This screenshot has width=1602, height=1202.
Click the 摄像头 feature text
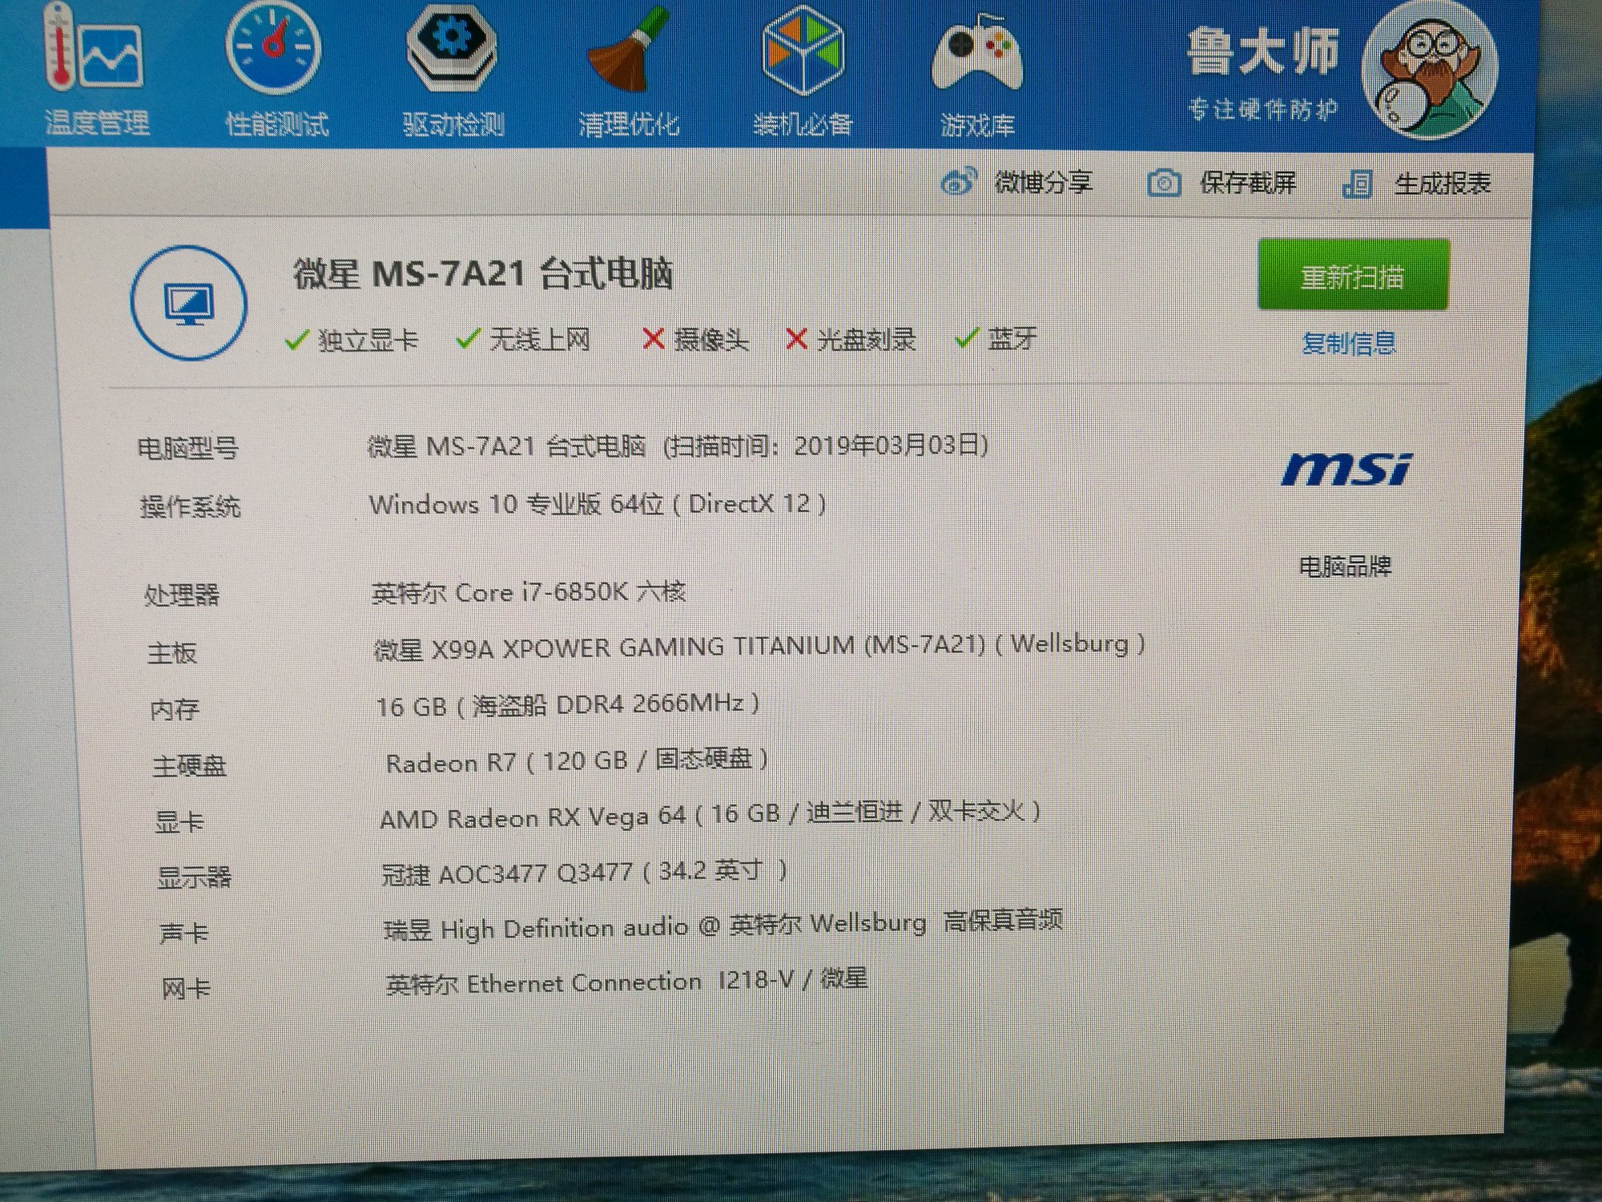coord(711,340)
